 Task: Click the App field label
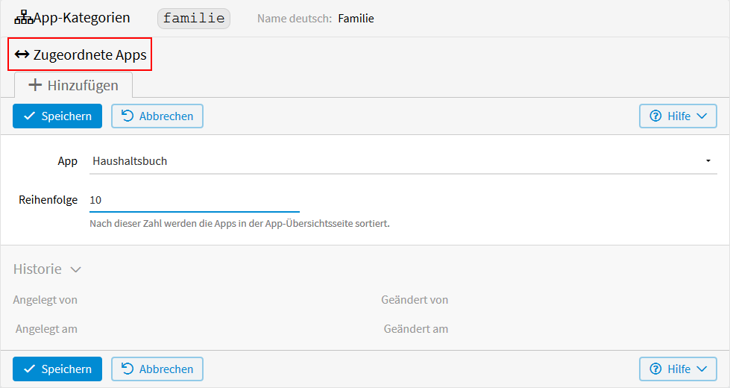pos(68,162)
